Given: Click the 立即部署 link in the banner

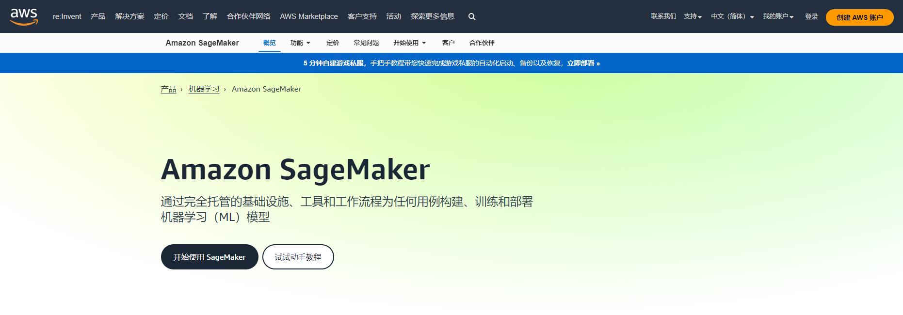Looking at the screenshot, I should 583,63.
